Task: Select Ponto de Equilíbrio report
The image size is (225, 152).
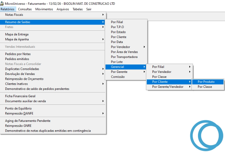Action: (x=18, y=108)
